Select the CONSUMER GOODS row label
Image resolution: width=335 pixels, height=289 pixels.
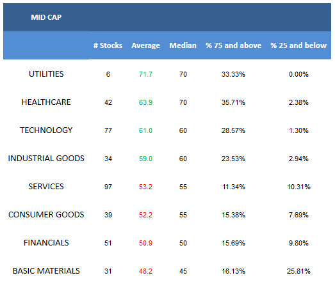pyautogui.click(x=46, y=215)
